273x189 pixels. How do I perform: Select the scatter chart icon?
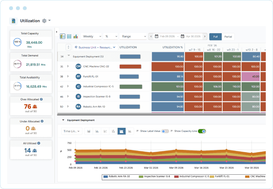pos(113,131)
